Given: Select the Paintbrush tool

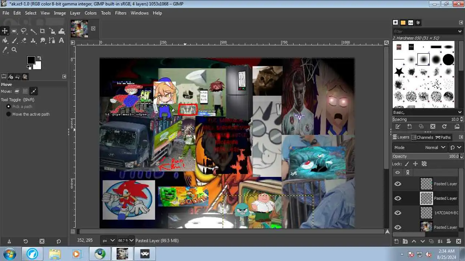Looking at the screenshot, I should pos(14,41).
